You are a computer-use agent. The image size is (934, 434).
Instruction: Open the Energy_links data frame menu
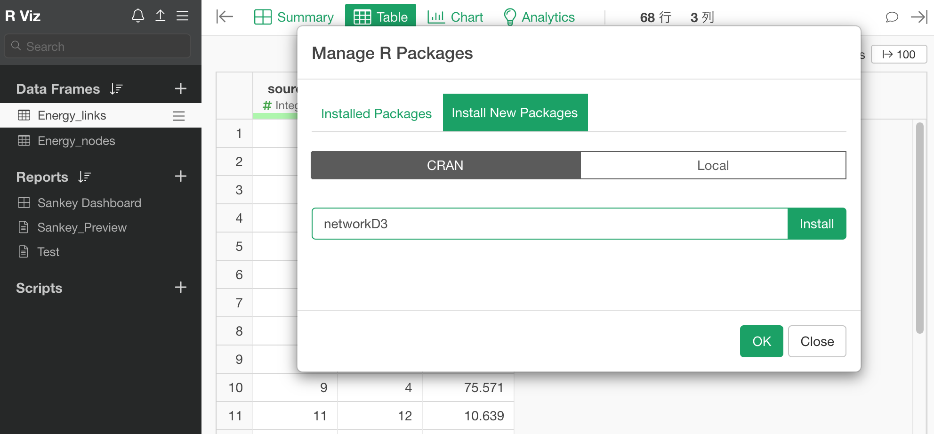(x=179, y=116)
